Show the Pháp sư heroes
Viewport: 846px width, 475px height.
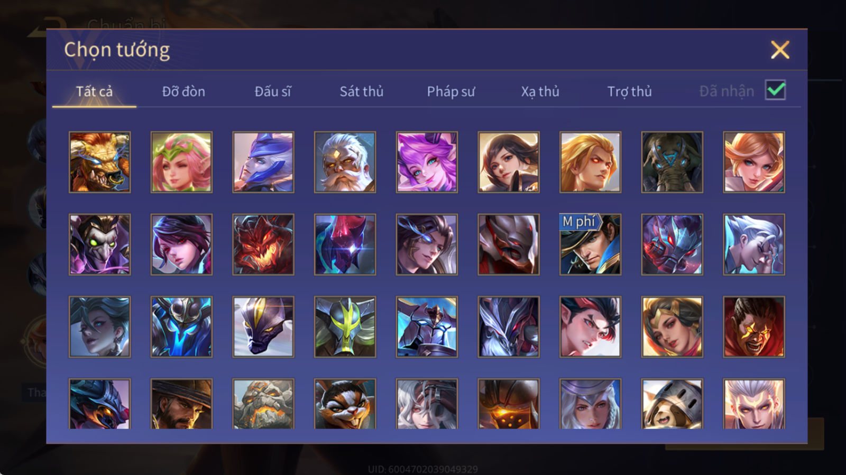pyautogui.click(x=451, y=91)
